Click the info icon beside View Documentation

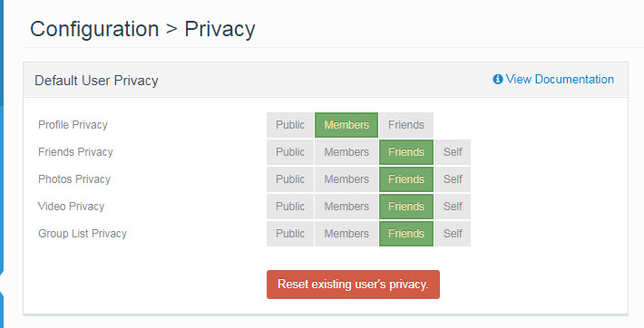pyautogui.click(x=498, y=79)
